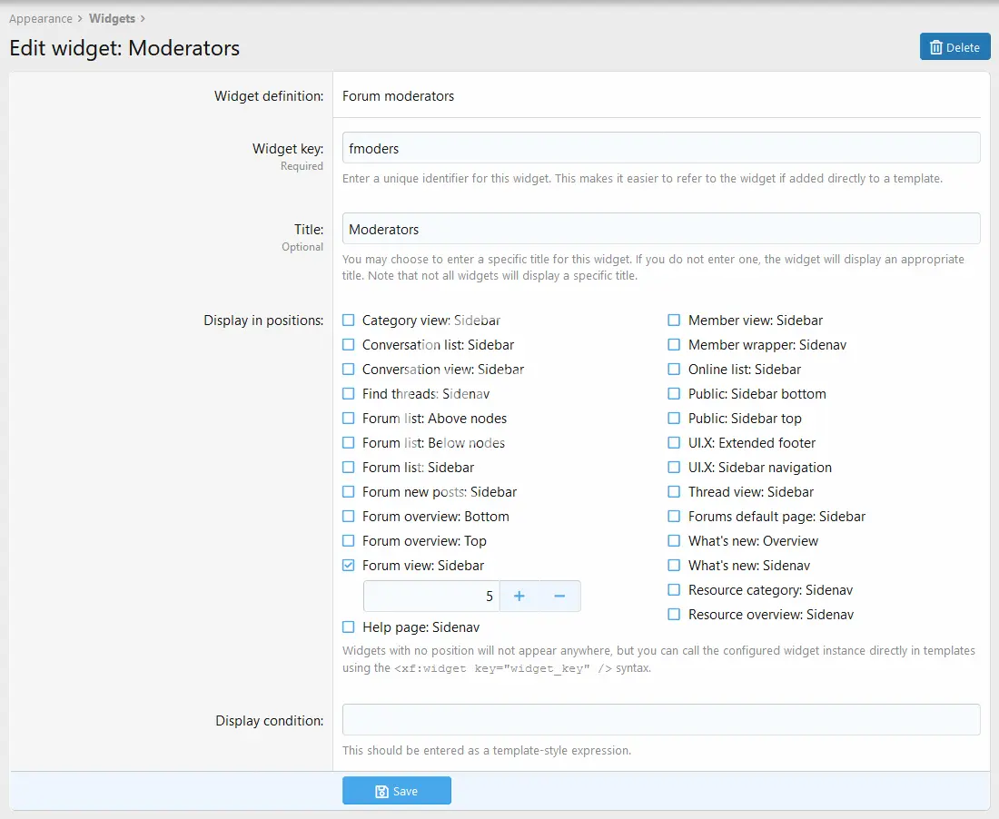
Task: Enable Category view: Sidebar position
Action: point(349,321)
